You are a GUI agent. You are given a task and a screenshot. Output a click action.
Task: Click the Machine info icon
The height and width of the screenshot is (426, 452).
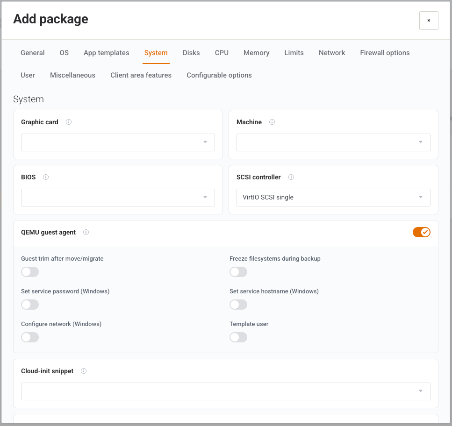pos(272,122)
